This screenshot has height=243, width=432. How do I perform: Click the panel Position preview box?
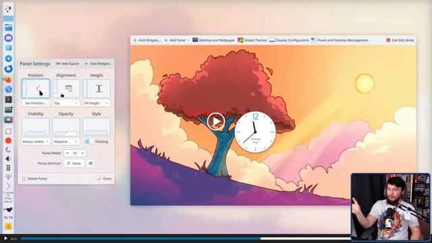coord(36,88)
